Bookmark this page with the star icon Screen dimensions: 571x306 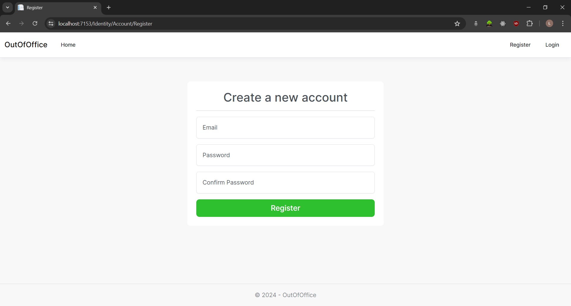[x=457, y=23]
